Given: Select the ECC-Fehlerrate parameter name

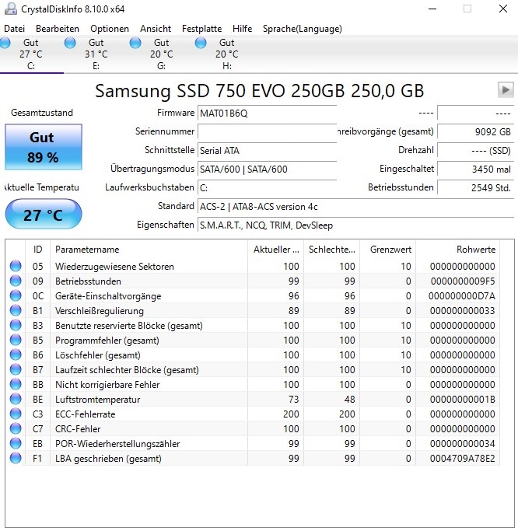Looking at the screenshot, I should coord(85,414).
